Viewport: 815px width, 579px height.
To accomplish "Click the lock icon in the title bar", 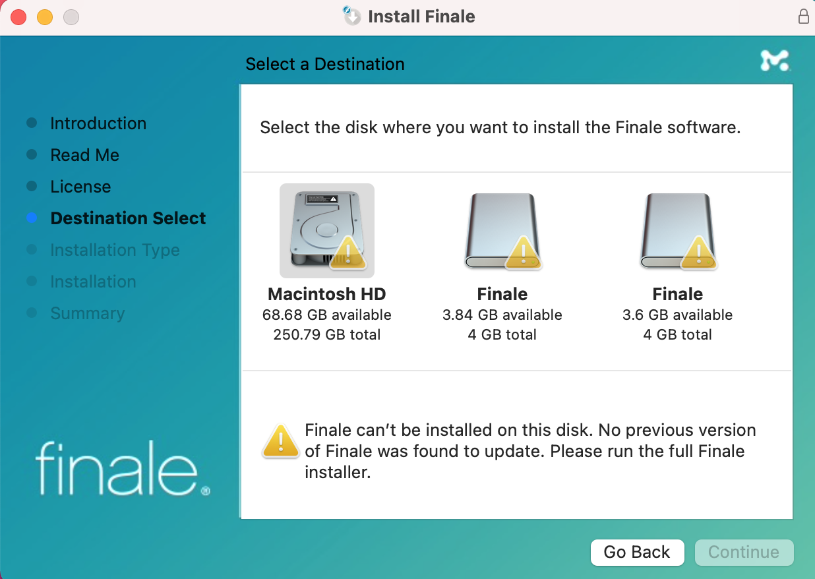I will (x=803, y=16).
